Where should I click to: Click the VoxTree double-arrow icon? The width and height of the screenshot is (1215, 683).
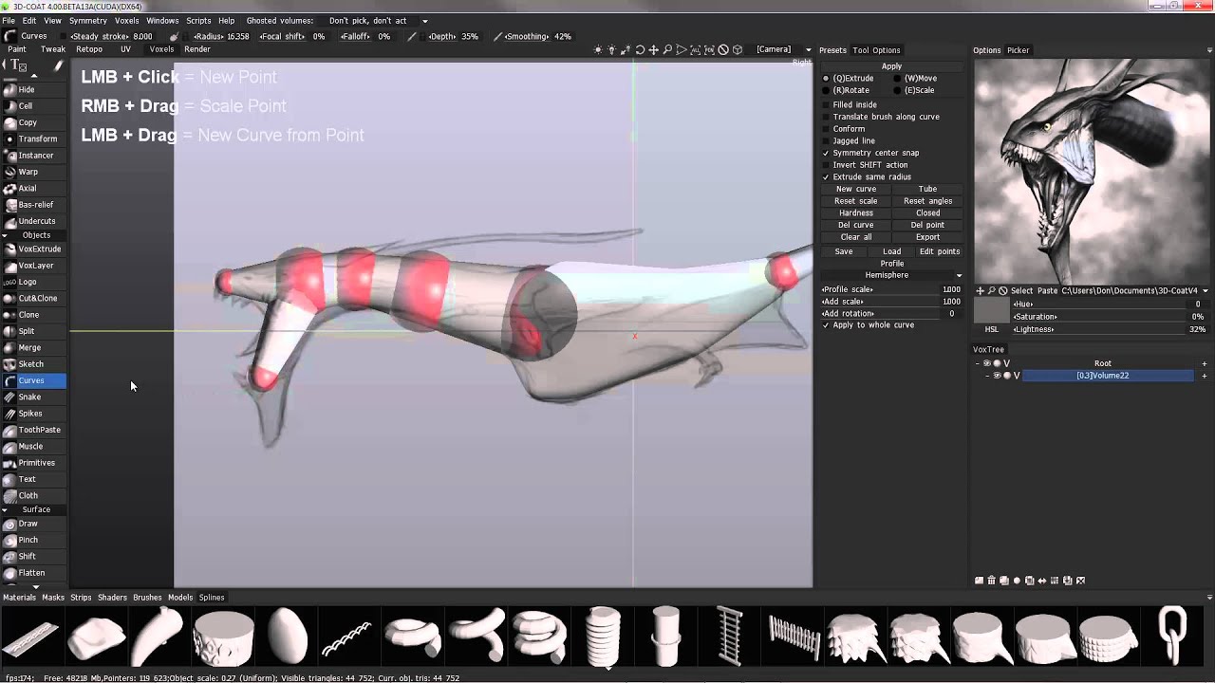pos(1042,581)
